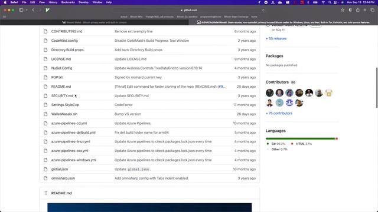Reload the page

coord(263,11)
